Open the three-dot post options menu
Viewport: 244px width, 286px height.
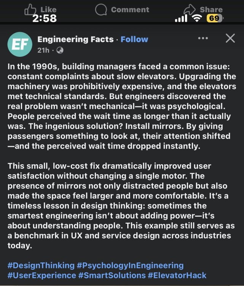pos(203,39)
